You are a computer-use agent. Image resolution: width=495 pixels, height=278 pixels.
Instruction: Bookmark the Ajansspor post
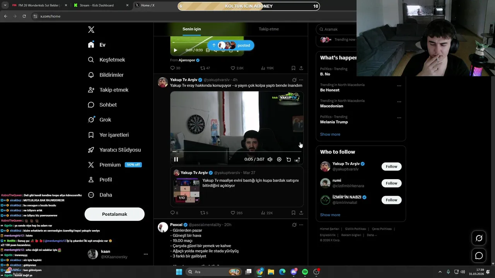coord(294,68)
